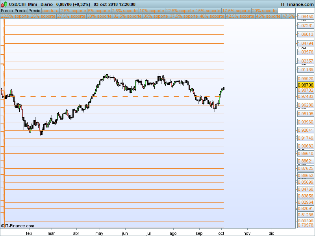Viewport: 315px width, 236px height.
Task: Click the nov marker on time axis
Action: (x=247, y=232)
